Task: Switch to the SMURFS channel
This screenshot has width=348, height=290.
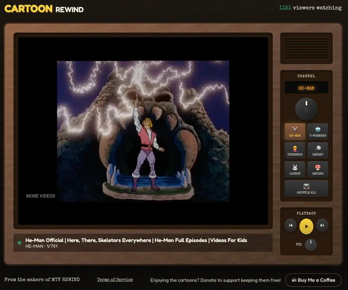Action: tap(318, 170)
